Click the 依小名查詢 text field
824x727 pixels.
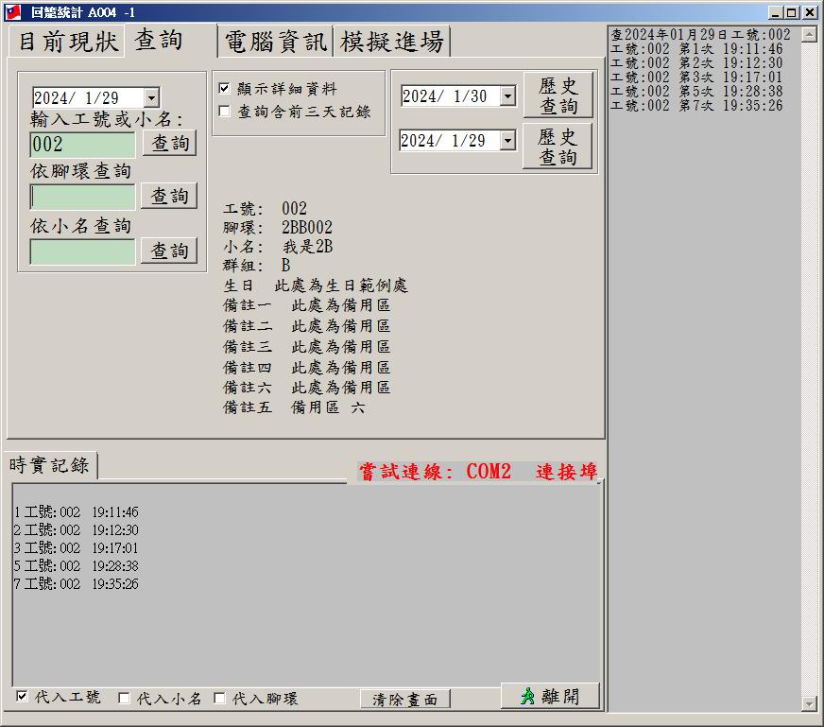click(83, 251)
